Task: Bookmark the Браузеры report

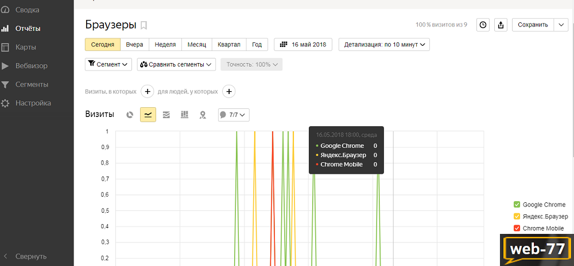Action: [144, 25]
